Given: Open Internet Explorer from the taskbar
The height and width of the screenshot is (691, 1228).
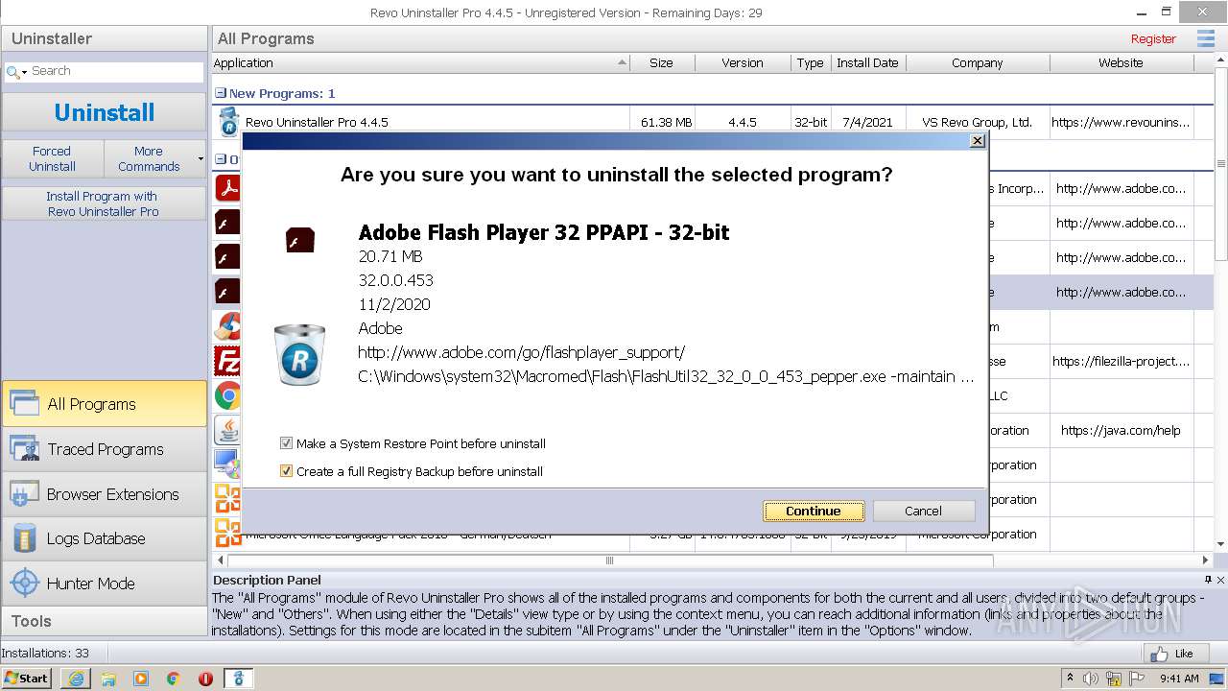Looking at the screenshot, I should click(x=76, y=679).
